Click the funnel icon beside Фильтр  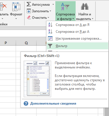pyautogui.click(x=50, y=46)
